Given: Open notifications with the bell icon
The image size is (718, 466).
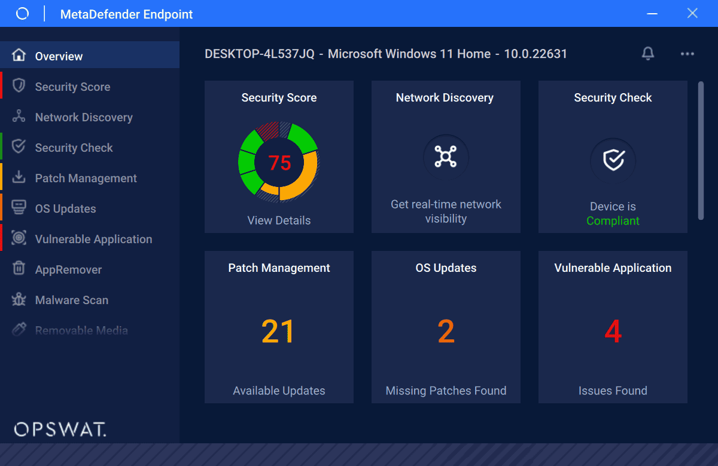Looking at the screenshot, I should click(648, 54).
